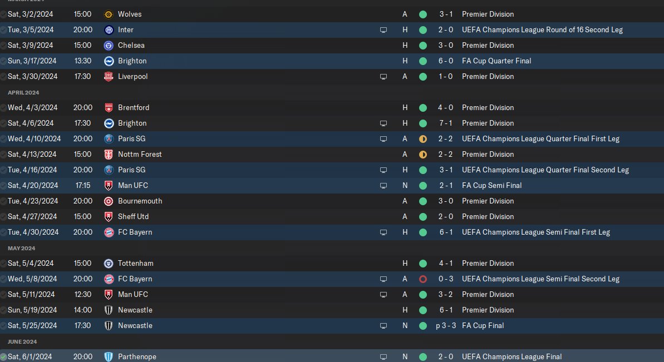Click the red loss indicator for Bayern away
The width and height of the screenshot is (664, 362).
pos(423,279)
